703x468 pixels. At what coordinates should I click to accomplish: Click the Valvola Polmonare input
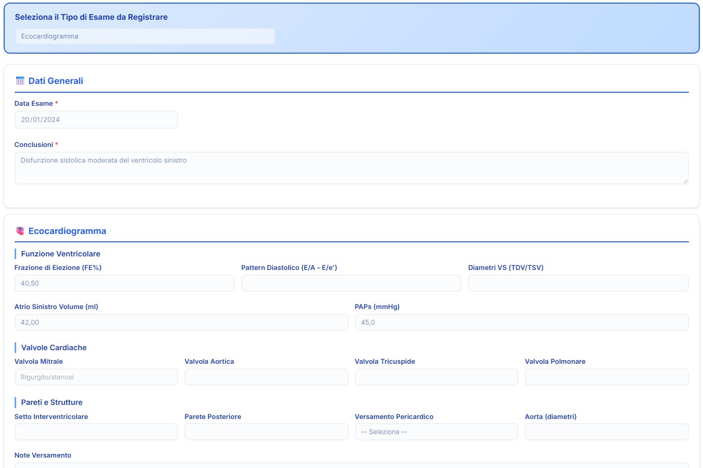pyautogui.click(x=607, y=377)
